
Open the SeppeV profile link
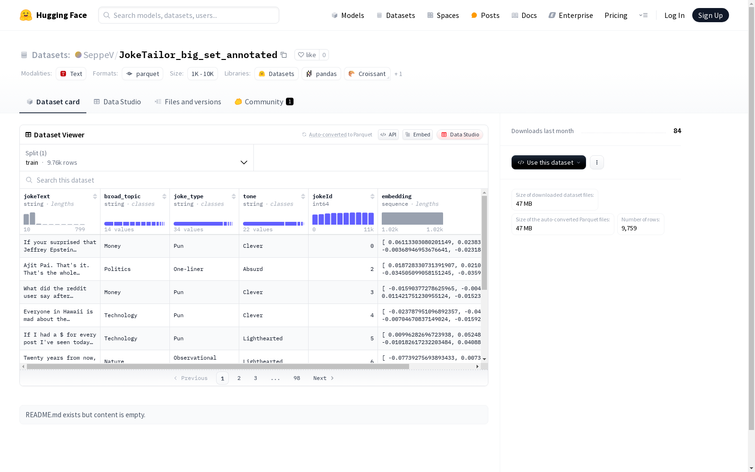(99, 55)
